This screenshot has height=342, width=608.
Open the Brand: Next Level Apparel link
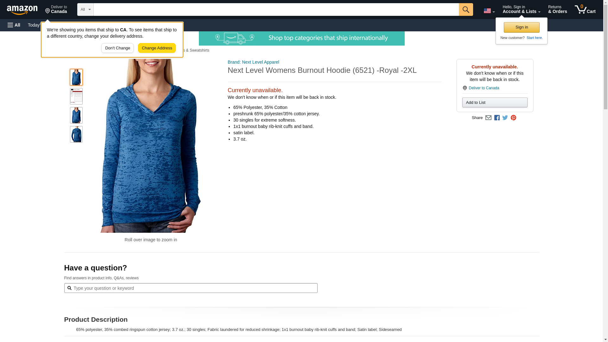tap(253, 62)
